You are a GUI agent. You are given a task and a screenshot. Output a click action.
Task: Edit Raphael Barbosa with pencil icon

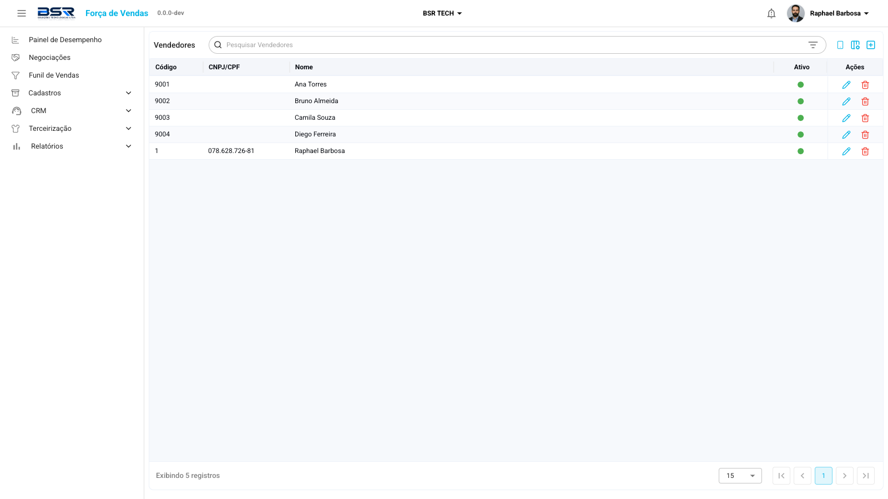(x=846, y=151)
